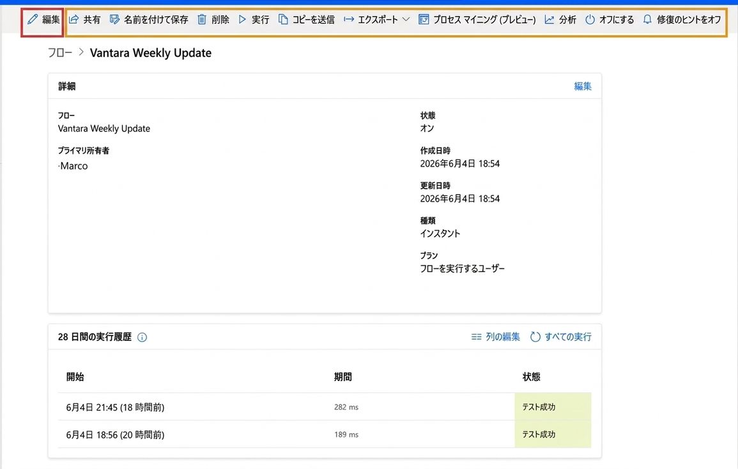Click the フローを実行するユーザー plan value
The height and width of the screenshot is (469, 738).
pos(462,269)
